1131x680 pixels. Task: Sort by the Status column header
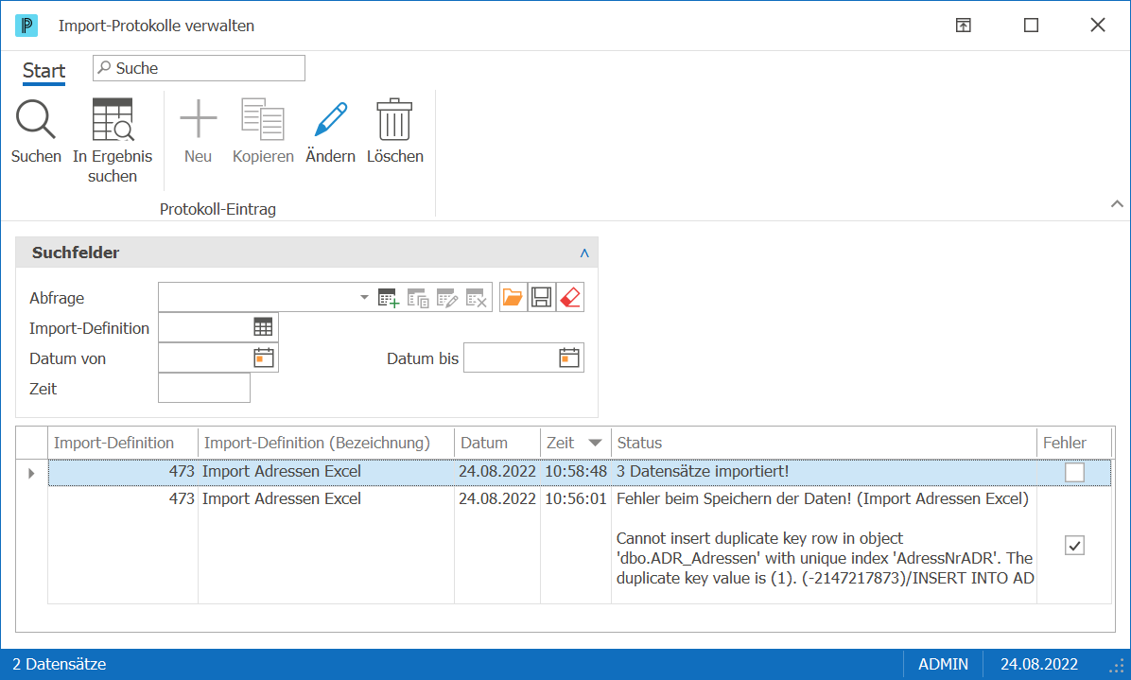[x=824, y=443]
